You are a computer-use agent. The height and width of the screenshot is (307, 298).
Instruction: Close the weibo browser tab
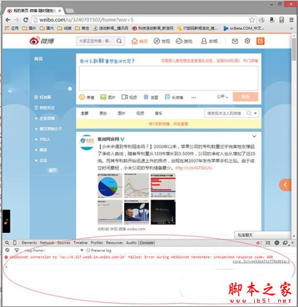click(60, 11)
